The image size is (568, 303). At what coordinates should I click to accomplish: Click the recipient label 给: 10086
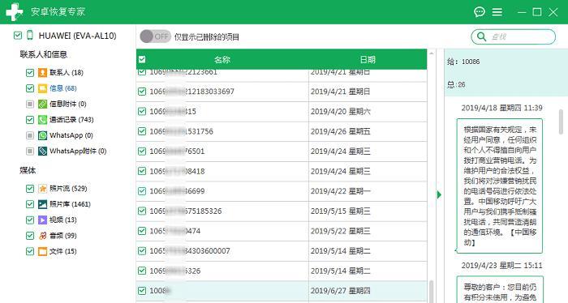coord(463,62)
